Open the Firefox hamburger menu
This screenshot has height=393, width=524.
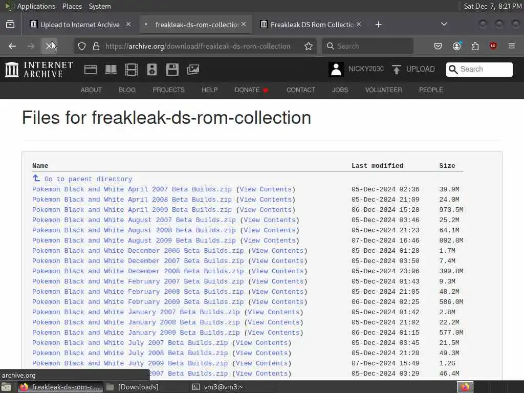(x=512, y=46)
